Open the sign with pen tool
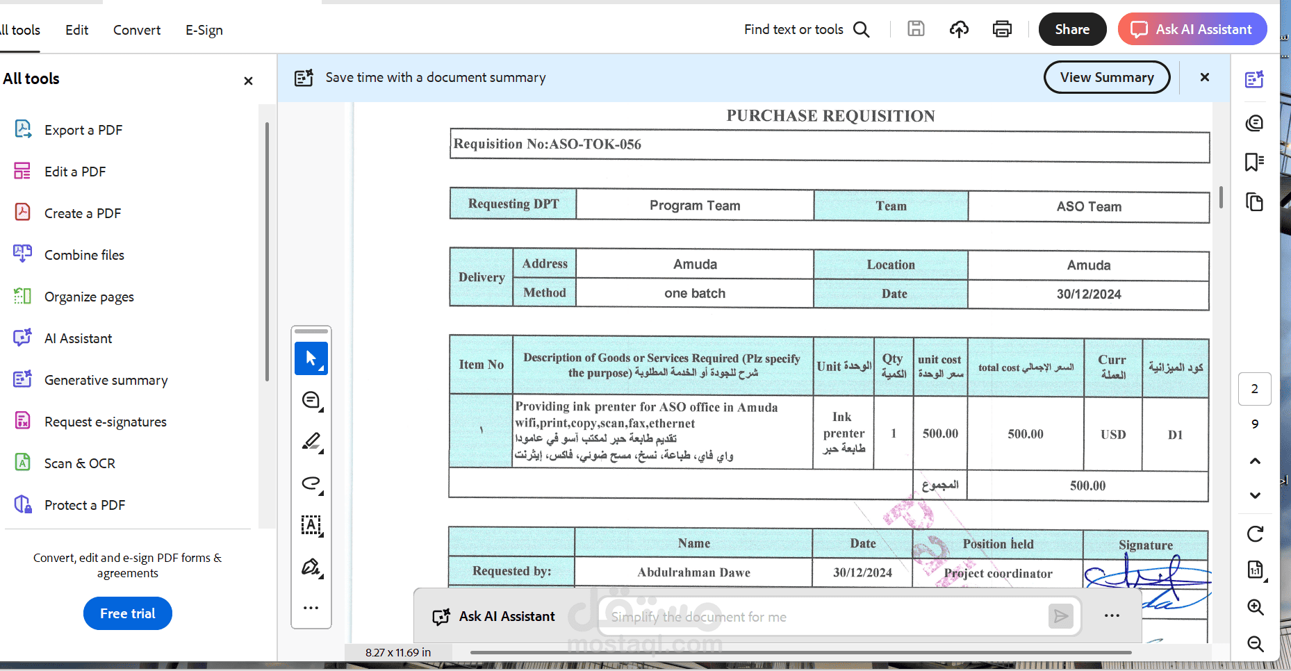Viewport: 1291px width, 671px height. pos(311,567)
